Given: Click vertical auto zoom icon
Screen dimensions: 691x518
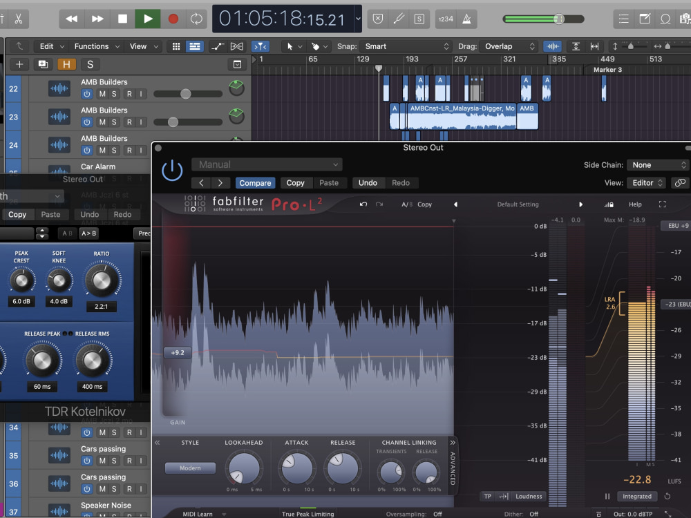Looking at the screenshot, I should [x=576, y=46].
